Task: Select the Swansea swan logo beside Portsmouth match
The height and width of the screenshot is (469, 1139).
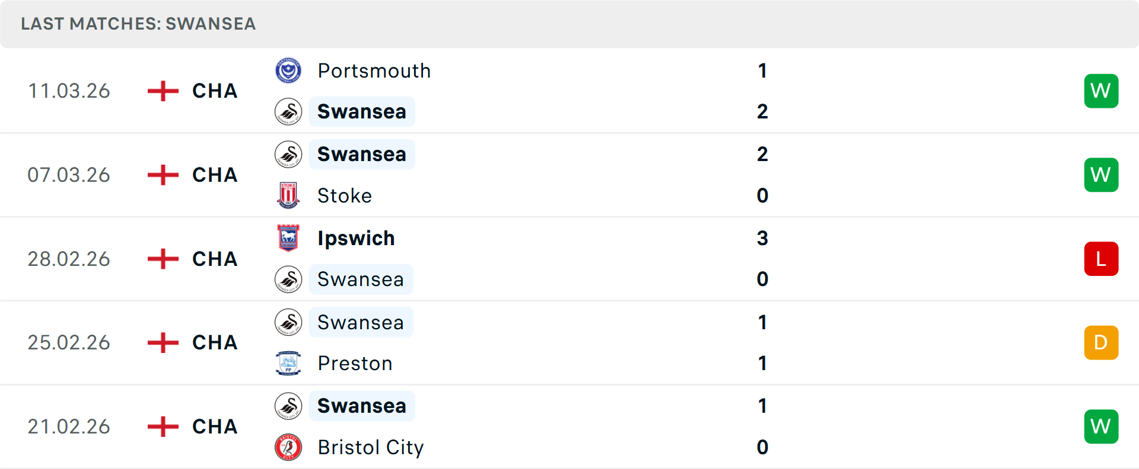Action: tap(289, 111)
